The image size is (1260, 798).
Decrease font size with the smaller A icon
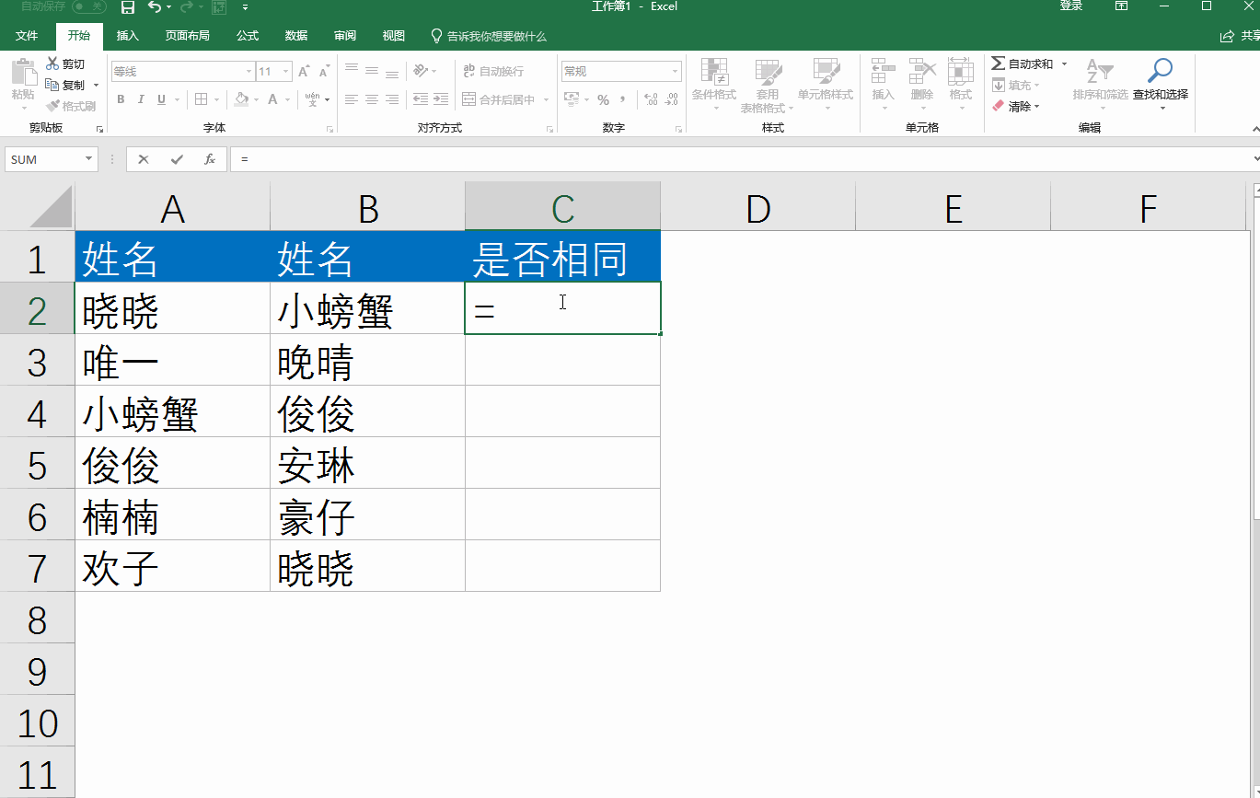(x=324, y=71)
